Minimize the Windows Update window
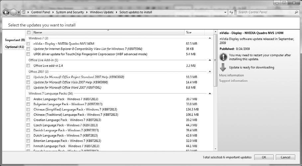 point(277,3)
